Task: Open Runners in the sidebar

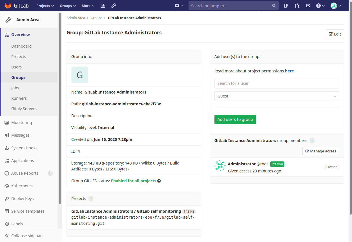Action: tap(19, 98)
